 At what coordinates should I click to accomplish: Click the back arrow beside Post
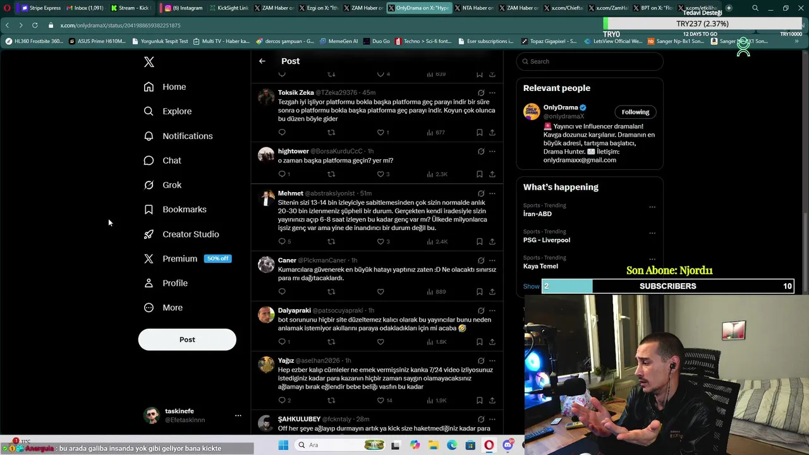click(x=262, y=61)
